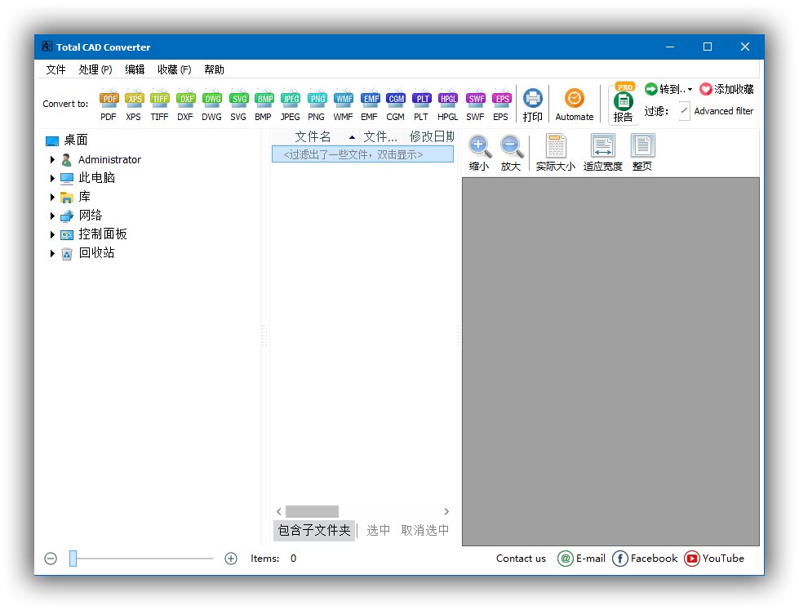This screenshot has width=799, height=610.
Task: Show 整页 whole page preview
Action: tap(642, 152)
